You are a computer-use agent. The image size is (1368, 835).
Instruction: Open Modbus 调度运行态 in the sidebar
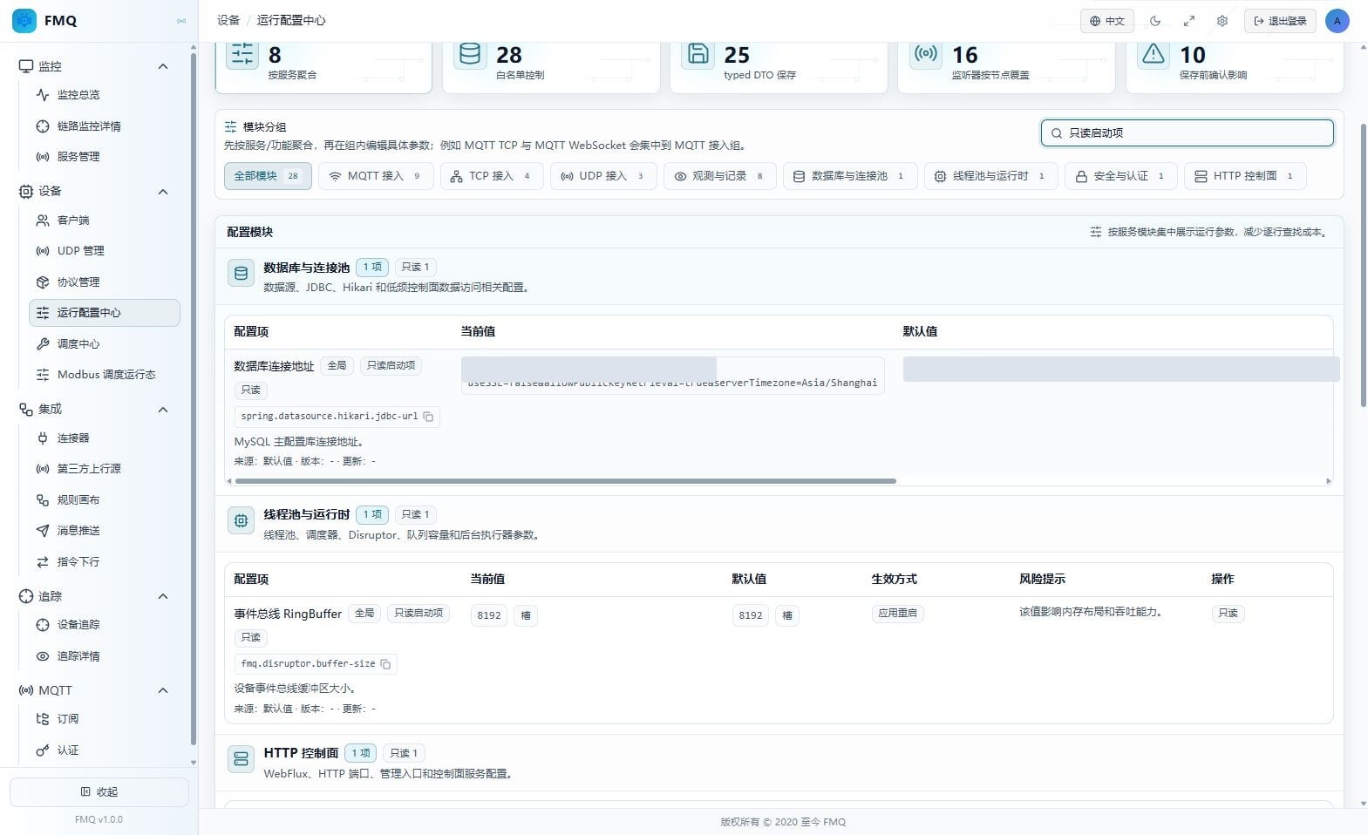pyautogui.click(x=104, y=375)
